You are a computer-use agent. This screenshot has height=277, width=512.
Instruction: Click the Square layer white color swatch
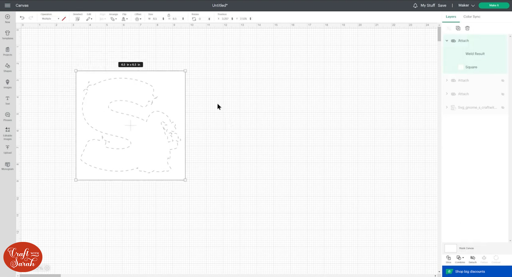461,67
